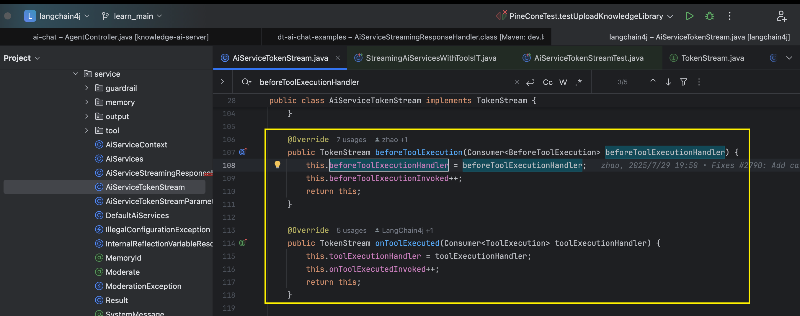The image size is (800, 316).
Task: Open the toolbar's more actions menu
Action: [x=730, y=16]
